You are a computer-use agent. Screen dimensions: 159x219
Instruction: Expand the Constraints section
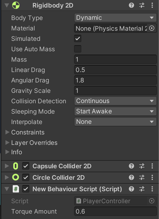point(7,132)
